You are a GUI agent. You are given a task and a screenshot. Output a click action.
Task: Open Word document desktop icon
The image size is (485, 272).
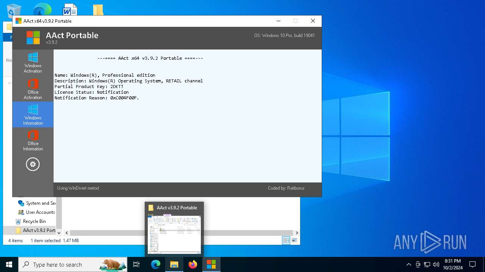coord(70,9)
